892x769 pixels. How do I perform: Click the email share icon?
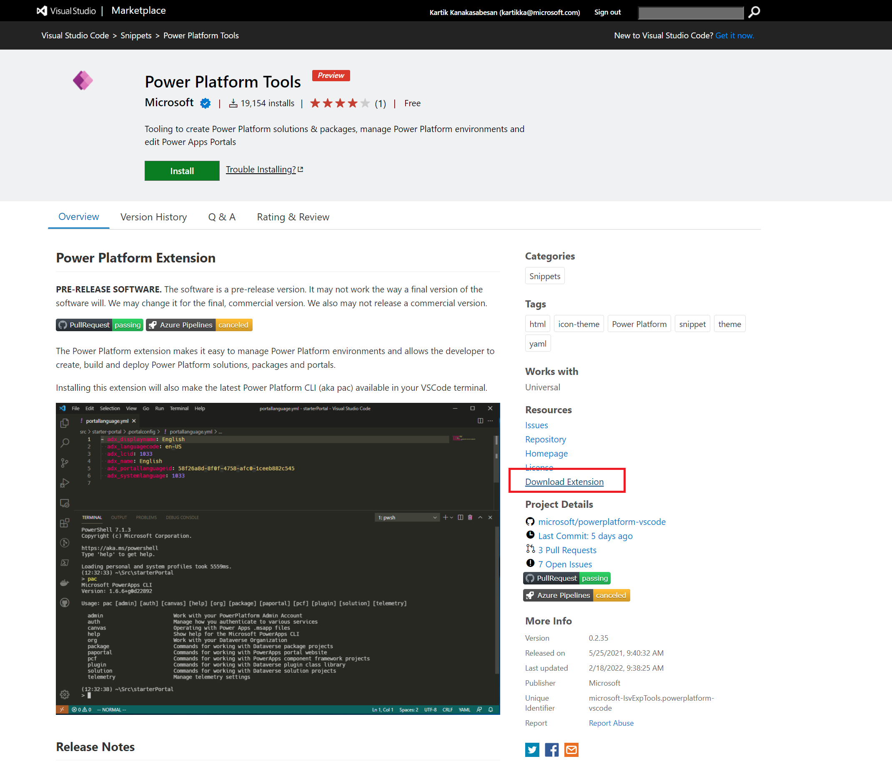[x=571, y=750]
